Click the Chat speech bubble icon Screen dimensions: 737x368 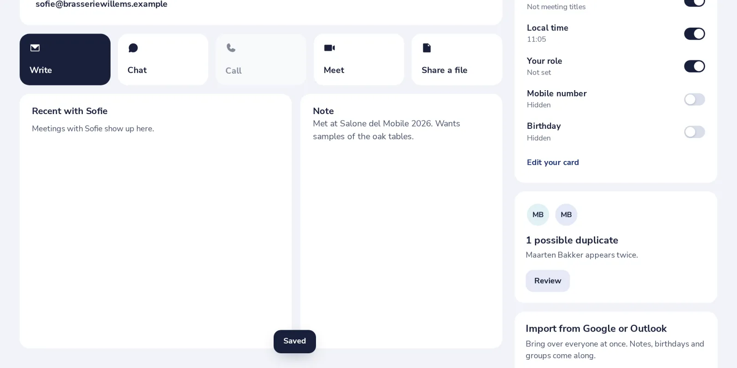pos(133,48)
